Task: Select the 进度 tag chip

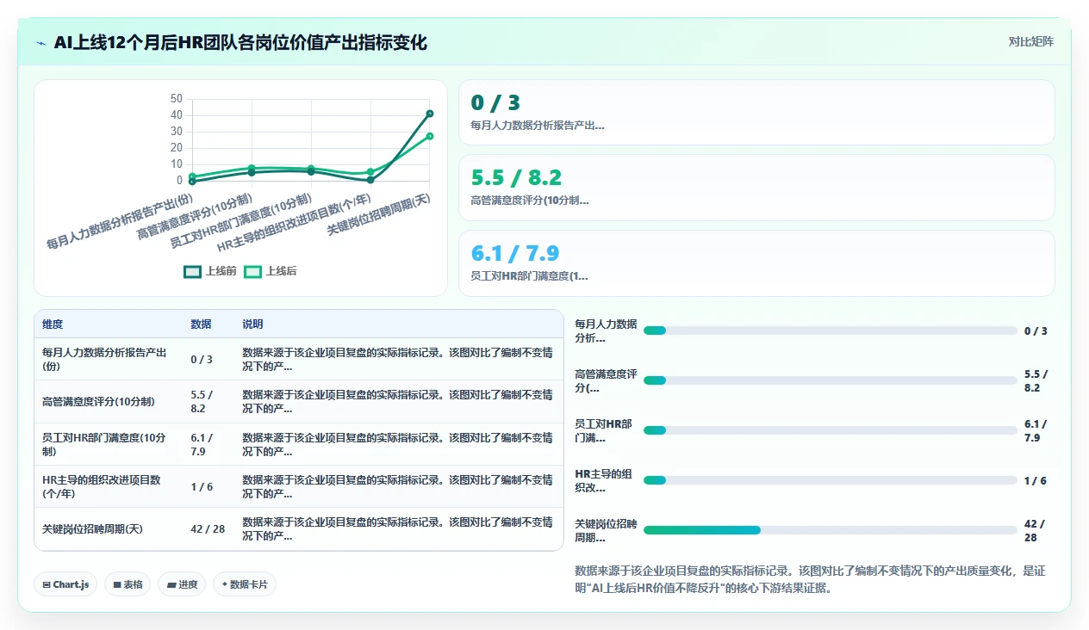Action: [x=182, y=584]
